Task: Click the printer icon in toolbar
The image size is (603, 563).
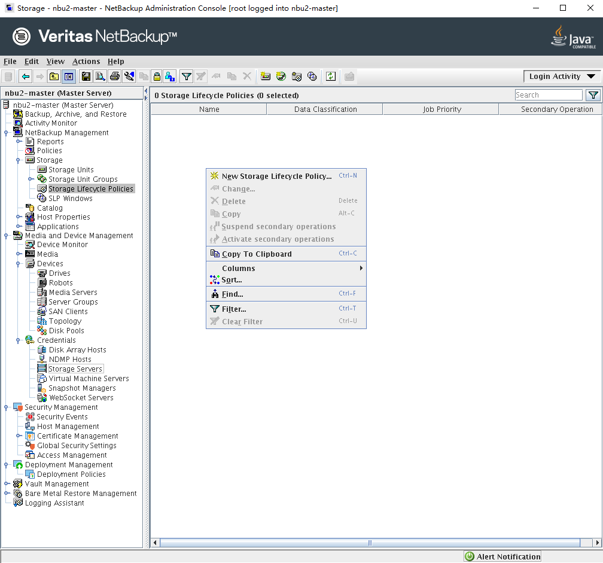Action: [114, 77]
